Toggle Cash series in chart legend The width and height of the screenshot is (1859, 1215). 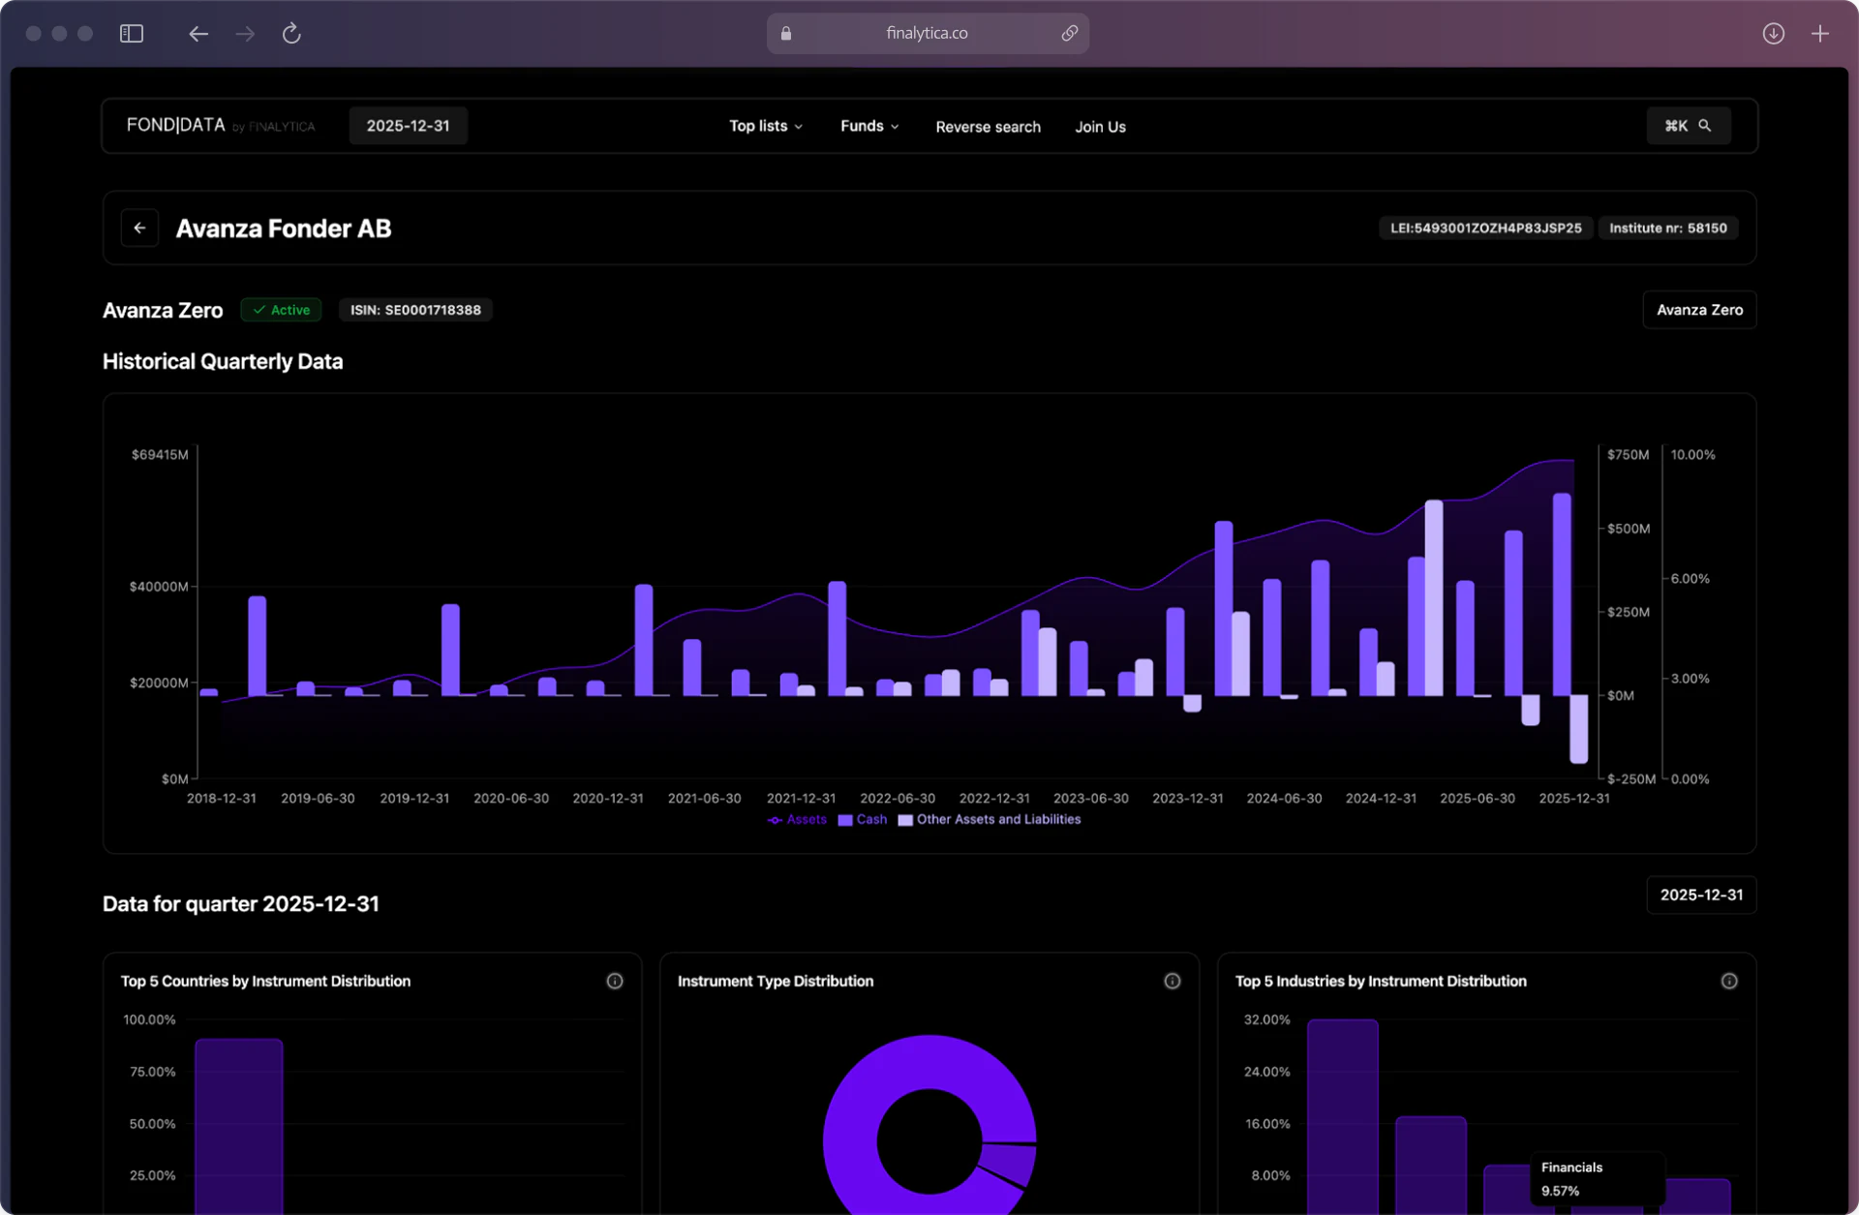[x=862, y=820]
